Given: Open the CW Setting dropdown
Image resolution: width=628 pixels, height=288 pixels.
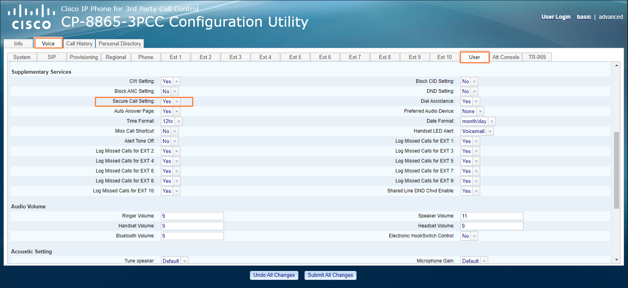Looking at the screenshot, I should [x=171, y=82].
